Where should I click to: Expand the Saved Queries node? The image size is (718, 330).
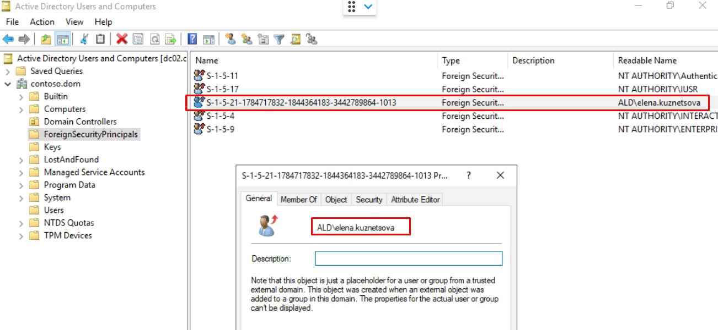point(8,71)
